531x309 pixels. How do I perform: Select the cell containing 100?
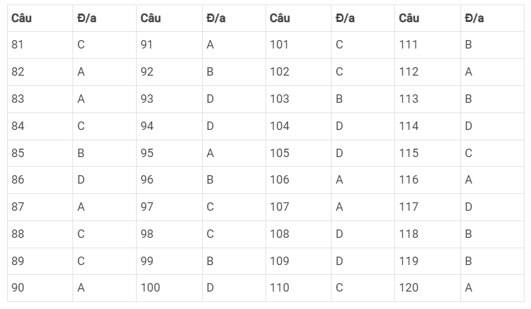click(x=169, y=288)
